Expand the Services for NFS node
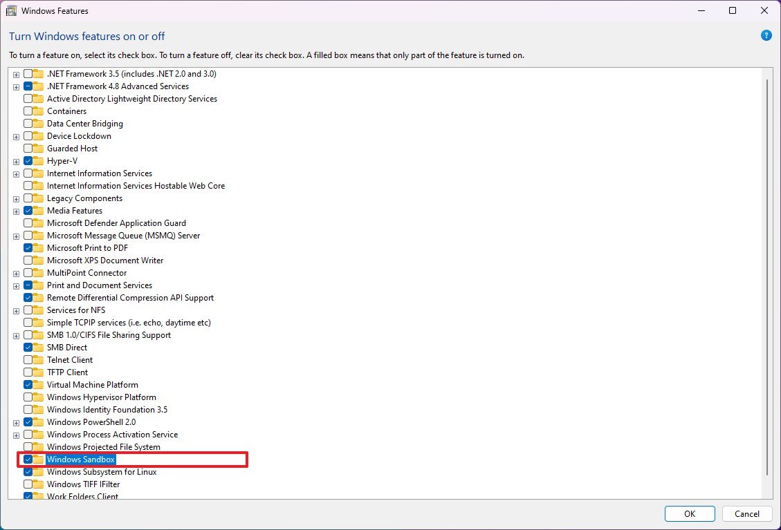781x530 pixels. pos(16,311)
